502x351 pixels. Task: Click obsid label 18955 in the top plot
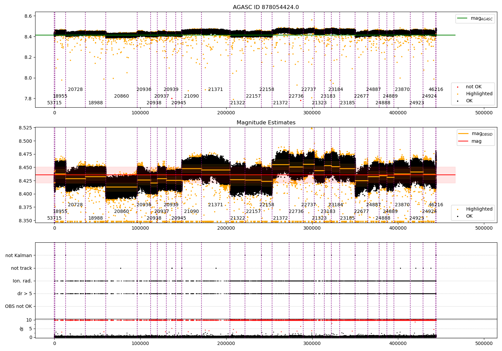[60, 96]
